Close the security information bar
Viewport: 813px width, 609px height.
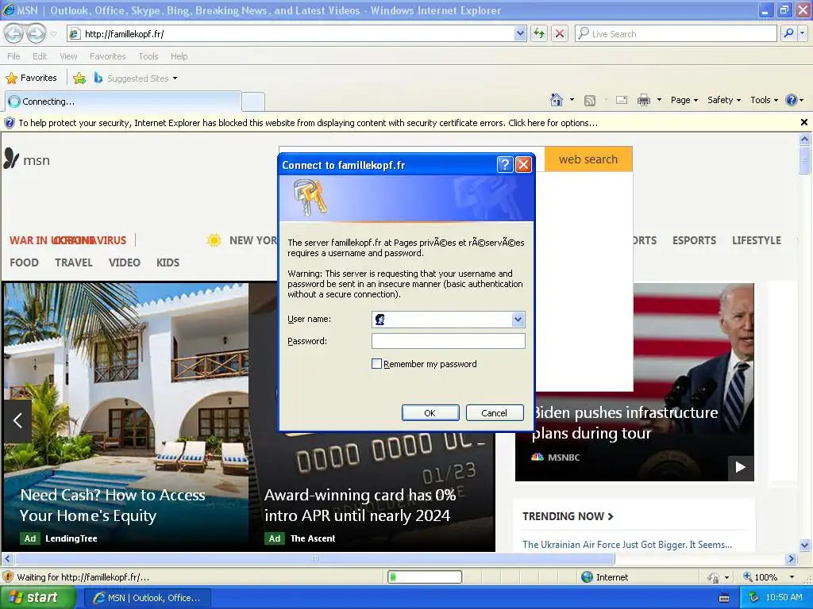click(803, 122)
